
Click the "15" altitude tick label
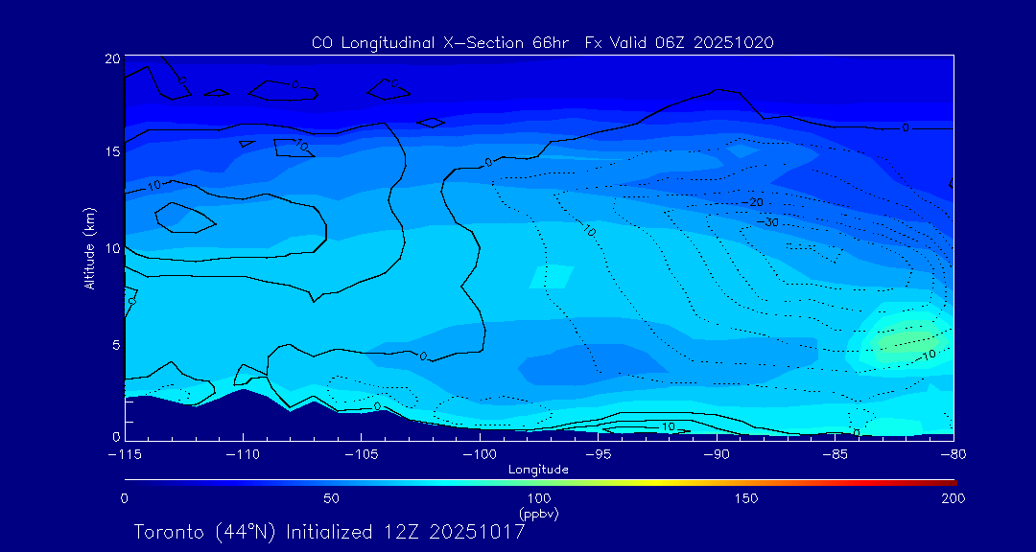click(x=111, y=152)
